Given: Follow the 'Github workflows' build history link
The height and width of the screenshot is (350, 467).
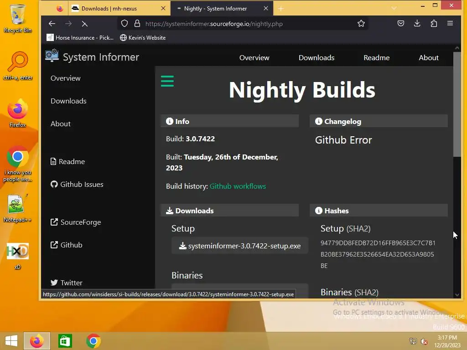Looking at the screenshot, I should [x=238, y=186].
